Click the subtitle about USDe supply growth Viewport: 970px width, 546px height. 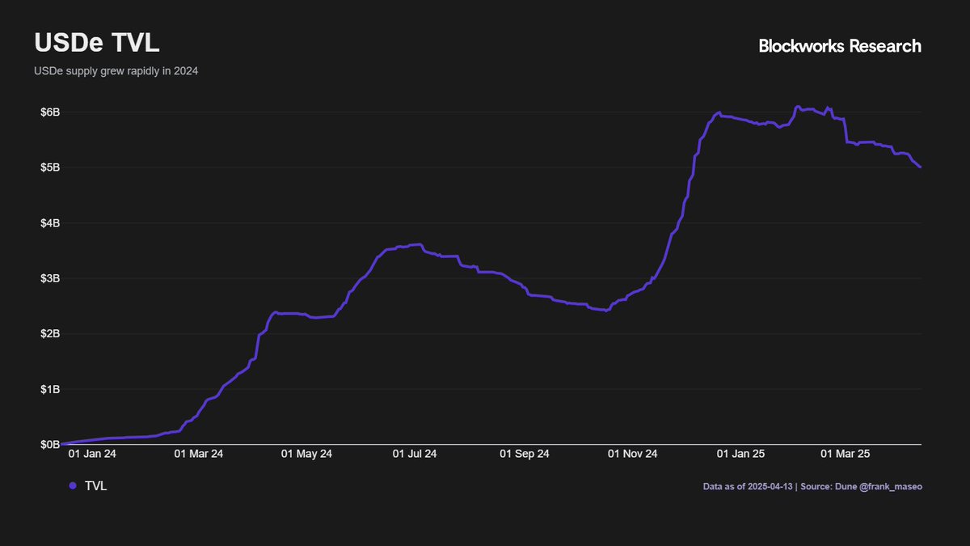(116, 71)
